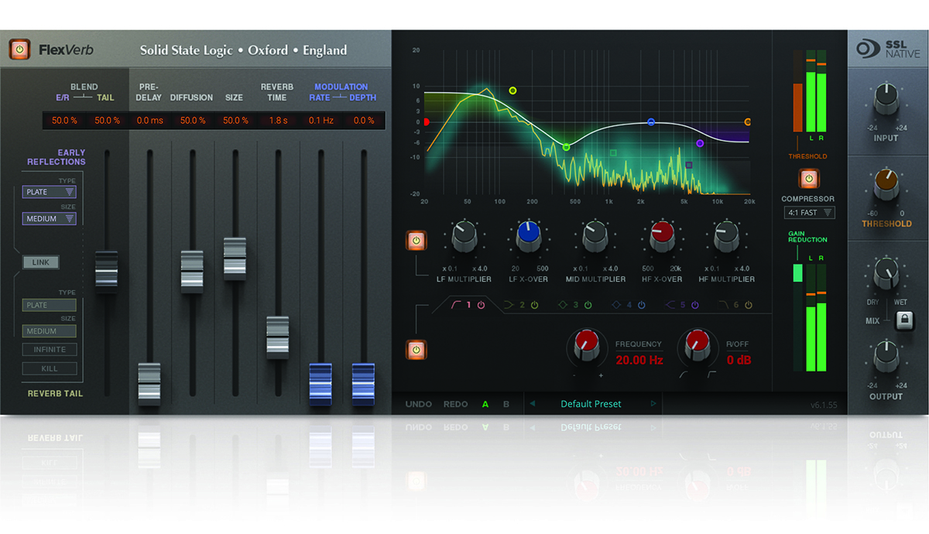This screenshot has height=534, width=929.
Task: Select the red band 1 EQ node
Action: click(426, 122)
